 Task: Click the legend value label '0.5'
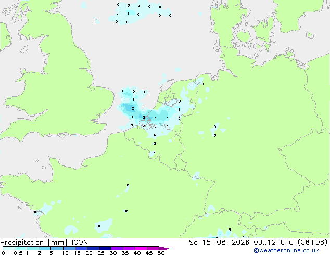pos(18,253)
